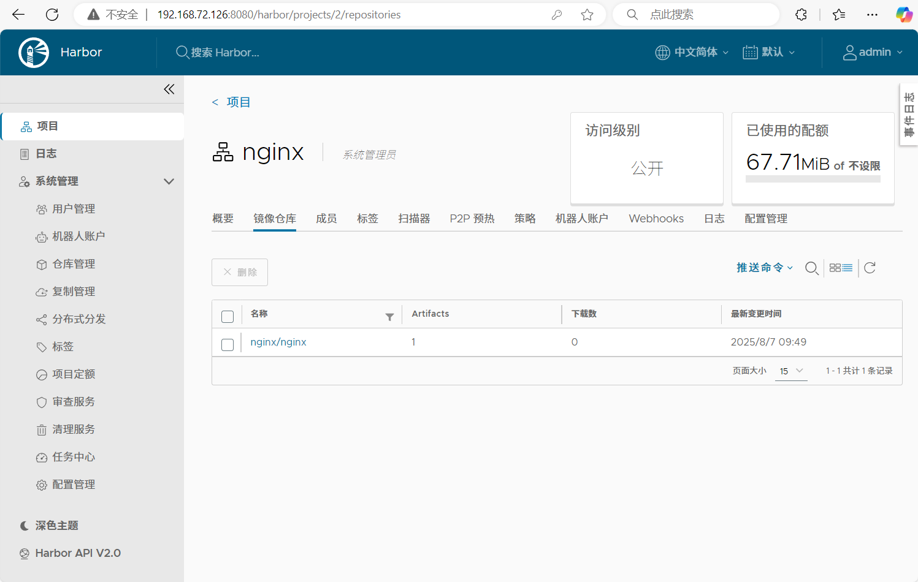The width and height of the screenshot is (918, 582).
Task: Open browser more options ellipsis
Action: click(x=872, y=15)
